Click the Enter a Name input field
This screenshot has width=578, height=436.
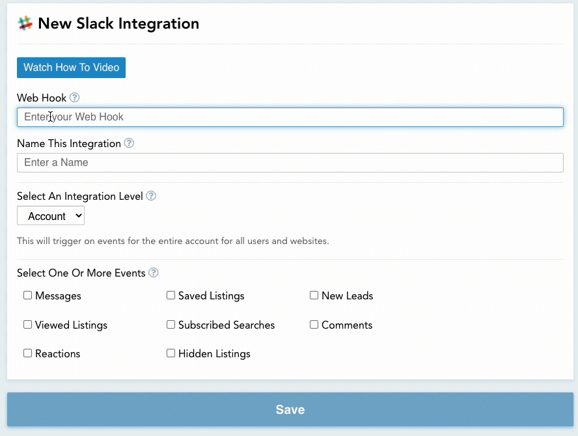(x=290, y=163)
